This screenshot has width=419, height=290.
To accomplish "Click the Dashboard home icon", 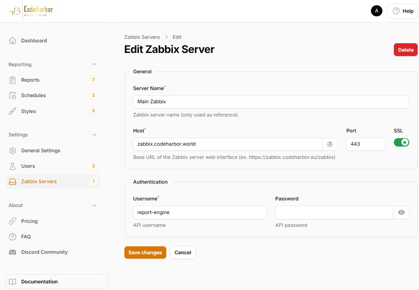I will click(12, 41).
